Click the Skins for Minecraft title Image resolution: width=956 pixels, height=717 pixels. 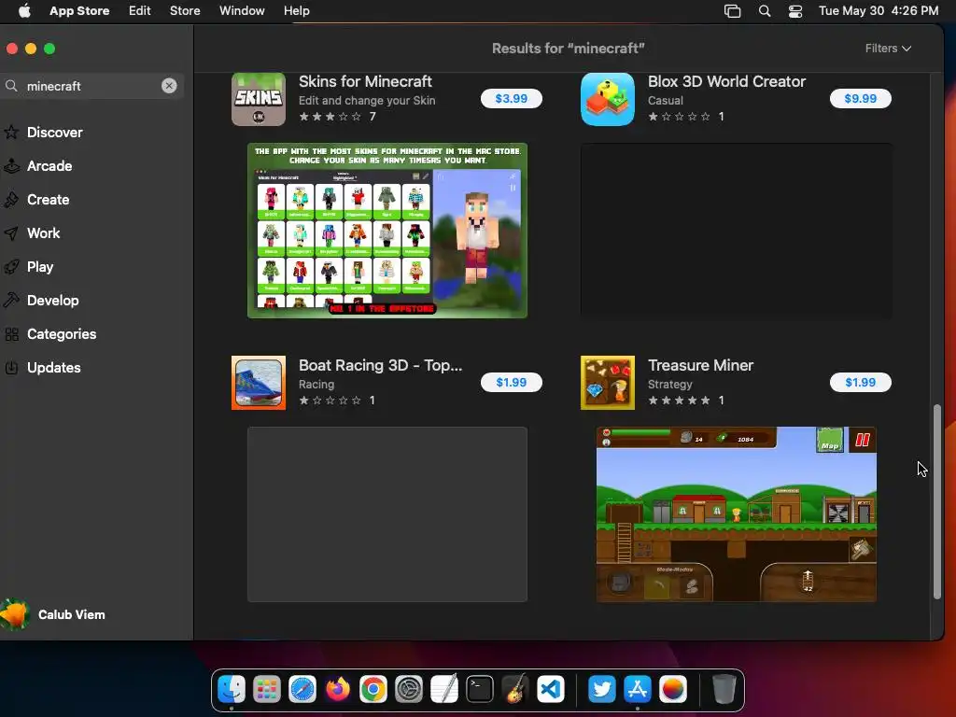(x=365, y=81)
